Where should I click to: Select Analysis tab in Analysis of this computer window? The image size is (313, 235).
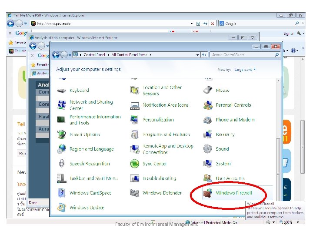pos(40,74)
